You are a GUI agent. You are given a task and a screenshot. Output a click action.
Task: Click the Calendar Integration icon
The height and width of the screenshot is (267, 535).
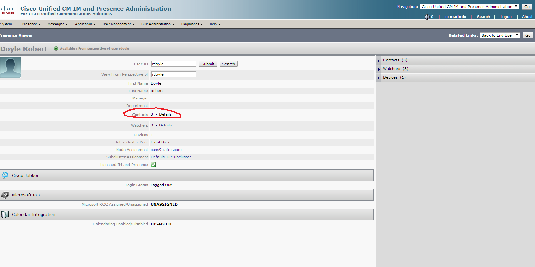5,214
